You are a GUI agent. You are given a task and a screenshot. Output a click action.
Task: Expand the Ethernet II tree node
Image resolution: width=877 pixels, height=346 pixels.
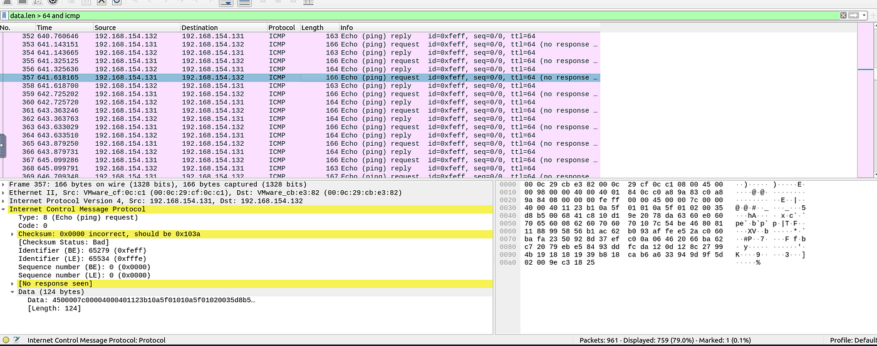pos(4,193)
